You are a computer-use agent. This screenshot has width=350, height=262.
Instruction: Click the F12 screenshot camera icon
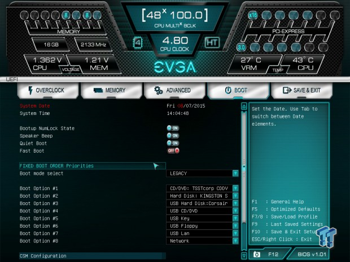pyautogui.click(x=257, y=254)
